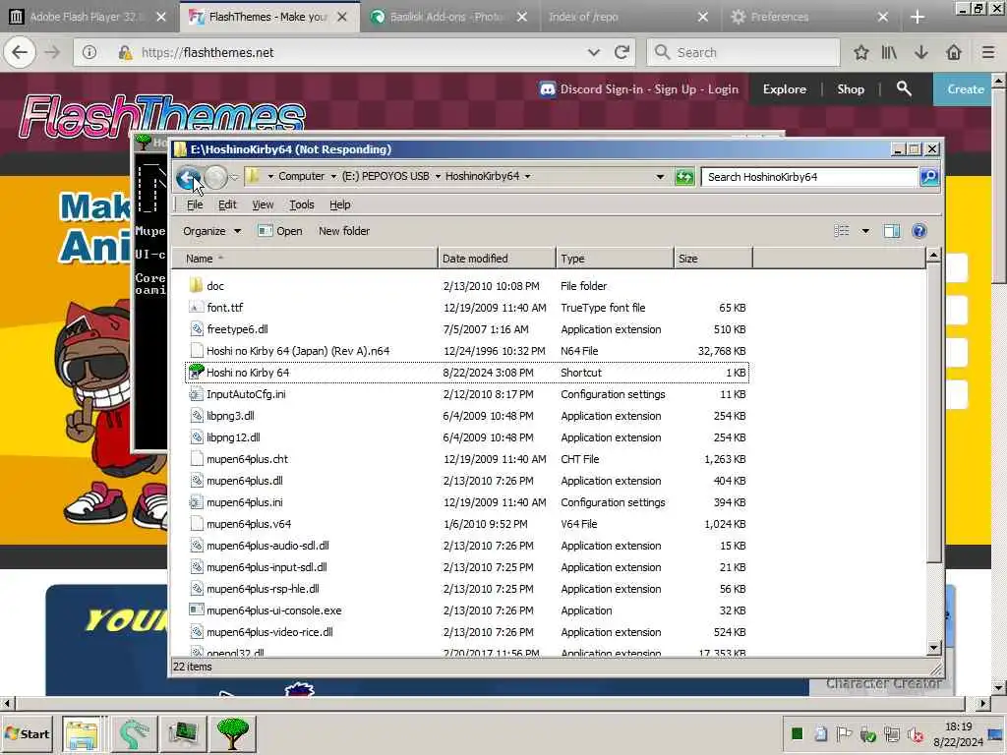Open view options dropdown arrow in Explorer

[x=865, y=231]
